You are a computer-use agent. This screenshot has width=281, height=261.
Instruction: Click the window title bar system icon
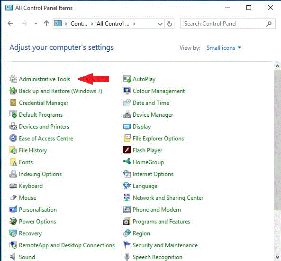point(9,8)
